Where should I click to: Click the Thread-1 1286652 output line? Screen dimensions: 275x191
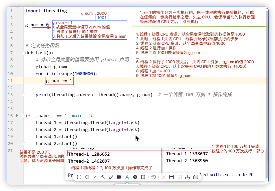89,154
